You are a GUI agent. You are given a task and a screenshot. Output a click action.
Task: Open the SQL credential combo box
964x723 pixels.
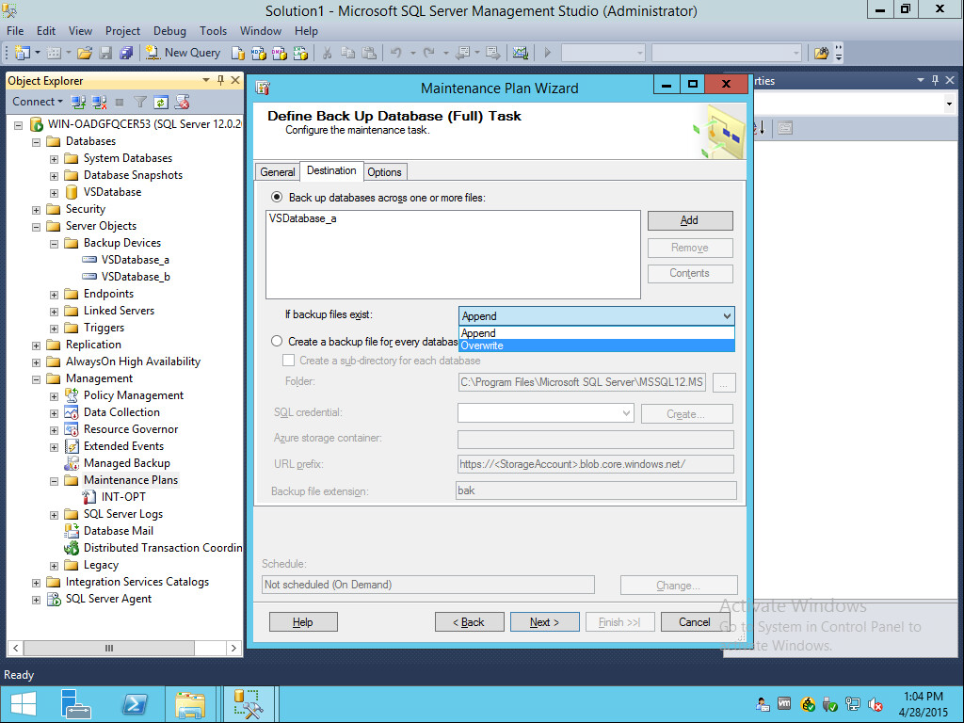(545, 413)
